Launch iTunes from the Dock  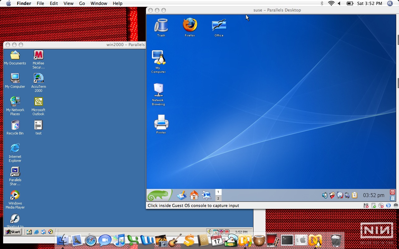click(x=119, y=241)
